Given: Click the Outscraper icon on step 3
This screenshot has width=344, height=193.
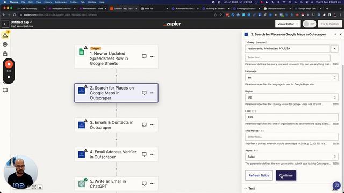Looking at the screenshot, I should (82, 125).
